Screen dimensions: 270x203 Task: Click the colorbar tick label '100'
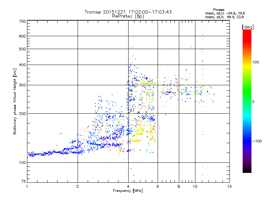pos(255,62)
